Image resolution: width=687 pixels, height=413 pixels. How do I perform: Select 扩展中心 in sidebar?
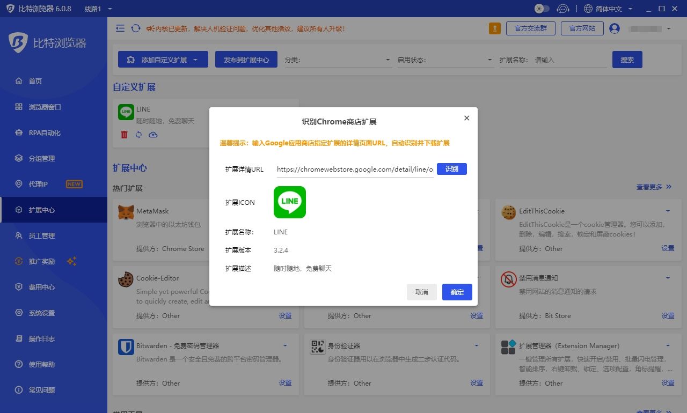(x=54, y=210)
